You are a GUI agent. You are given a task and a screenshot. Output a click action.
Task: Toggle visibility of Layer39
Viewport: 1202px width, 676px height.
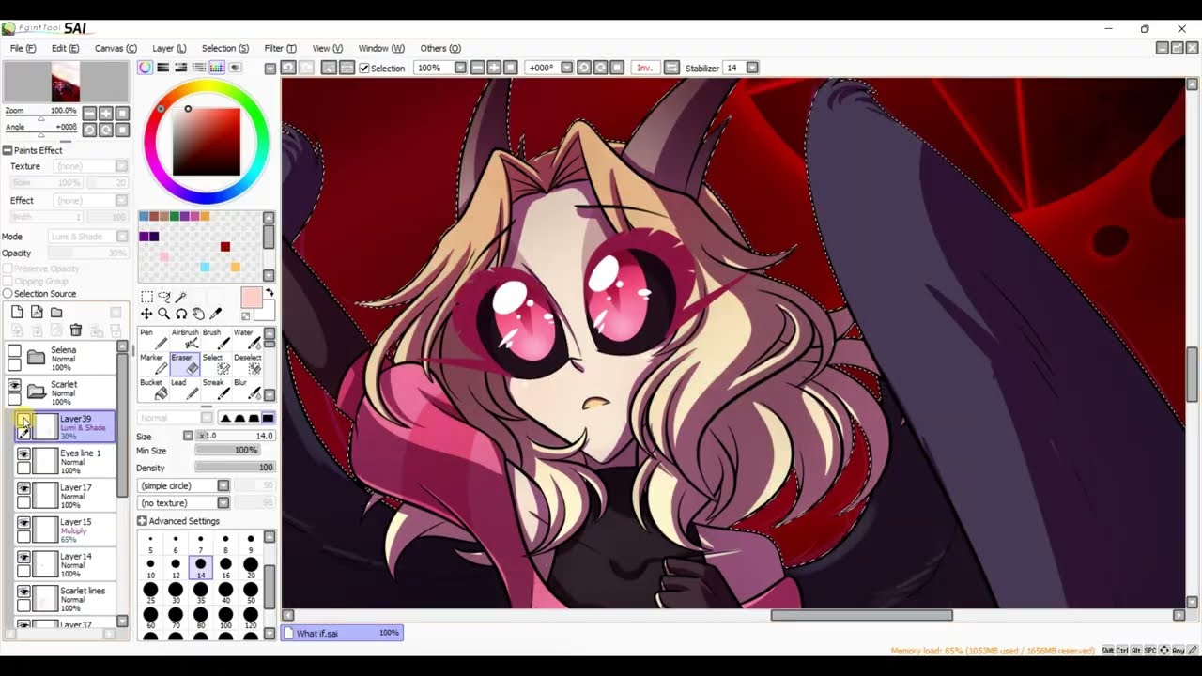23,420
